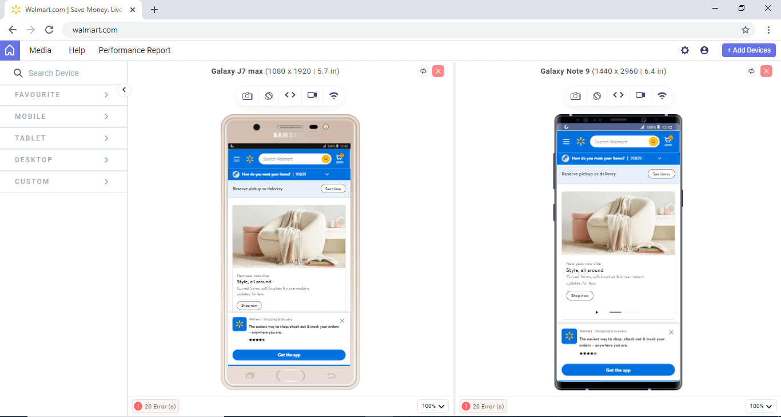Image resolution: width=781 pixels, height=417 pixels.
Task: View 20 errors for Galaxy J7 max
Action: click(x=156, y=406)
